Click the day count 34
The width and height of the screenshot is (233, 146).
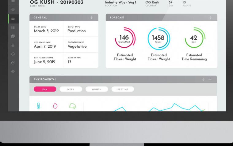[170, 2]
